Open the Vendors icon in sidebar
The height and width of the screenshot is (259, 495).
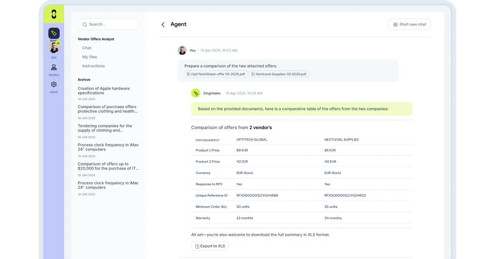click(x=54, y=68)
